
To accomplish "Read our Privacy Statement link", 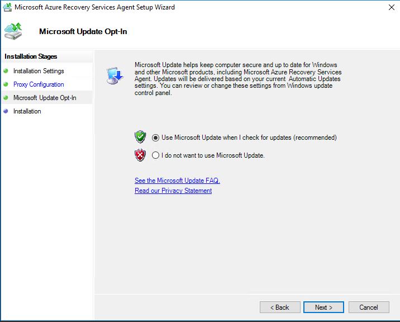I will (173, 191).
